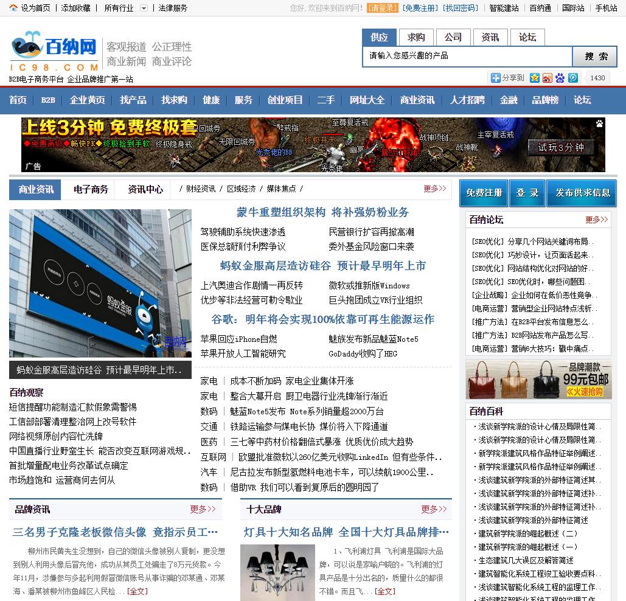Open article 微软或推新版Windows

369,286
